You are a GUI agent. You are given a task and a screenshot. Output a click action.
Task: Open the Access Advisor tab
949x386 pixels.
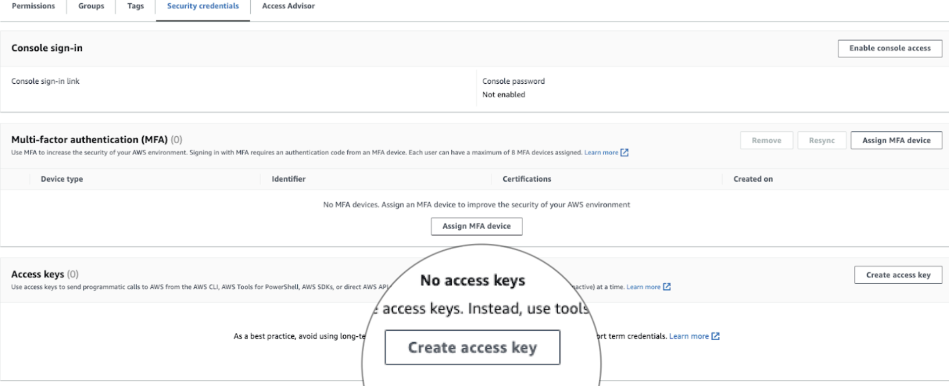click(x=288, y=6)
